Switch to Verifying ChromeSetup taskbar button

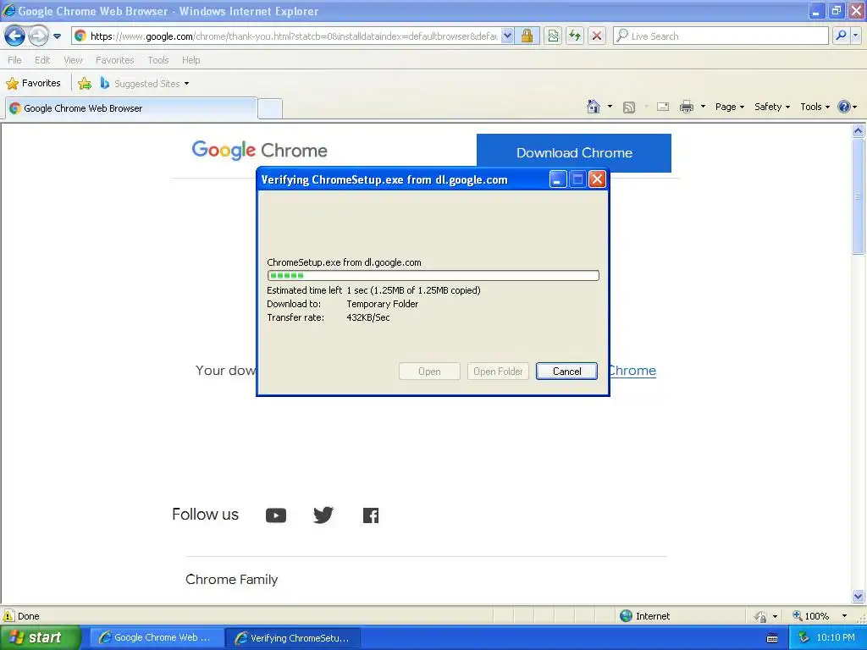[x=294, y=638]
